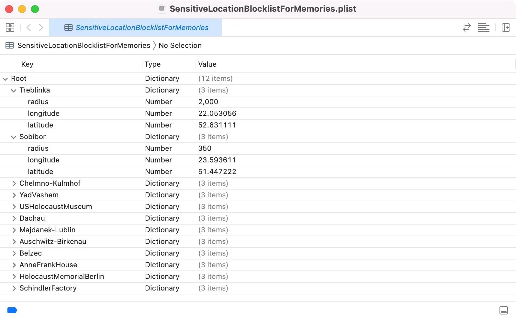Click the Chelmno-Kulmhof key name
The height and width of the screenshot is (319, 516).
50,183
